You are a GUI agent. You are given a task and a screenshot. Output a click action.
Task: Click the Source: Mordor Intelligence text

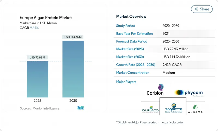pyautogui.click(x=40, y=108)
